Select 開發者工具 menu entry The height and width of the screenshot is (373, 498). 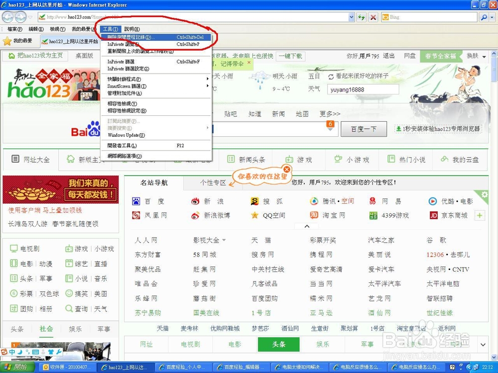tap(156, 146)
